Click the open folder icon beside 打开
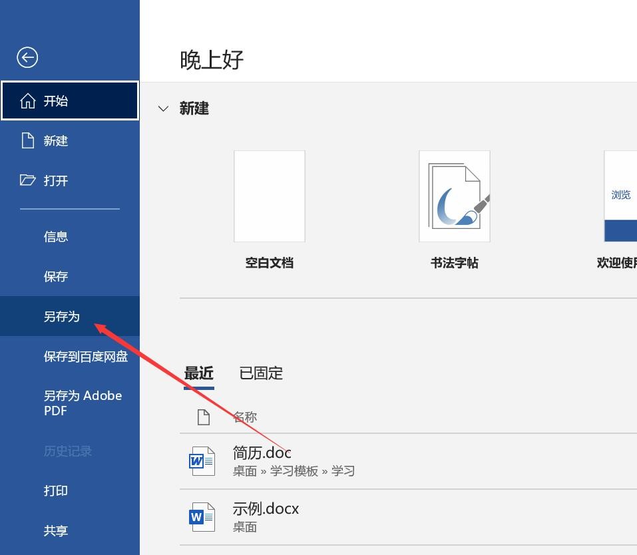Image resolution: width=637 pixels, height=555 pixels. 28,180
